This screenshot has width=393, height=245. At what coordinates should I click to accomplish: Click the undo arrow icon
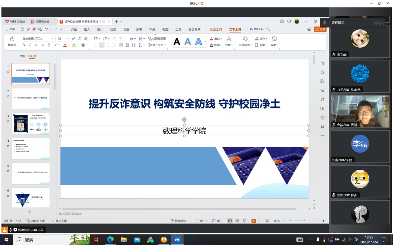click(x=47, y=29)
